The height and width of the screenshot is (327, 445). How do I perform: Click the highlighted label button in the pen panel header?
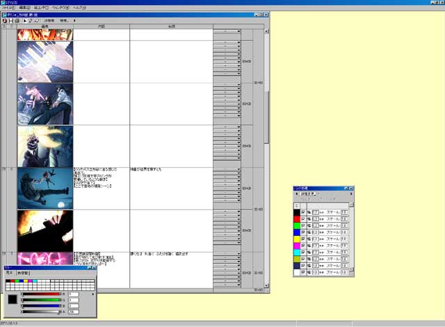coord(308,194)
